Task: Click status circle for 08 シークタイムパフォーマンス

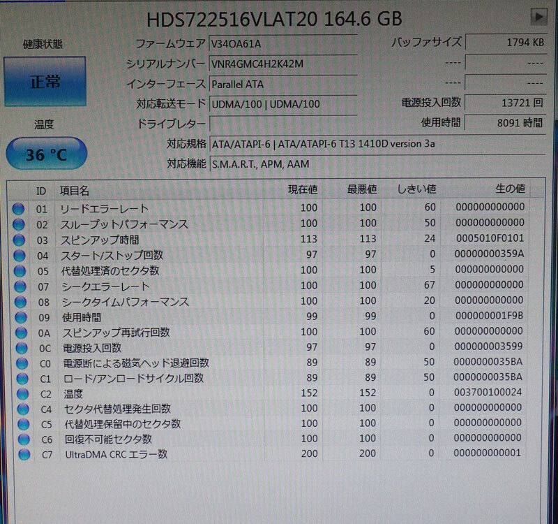Action: tap(20, 302)
